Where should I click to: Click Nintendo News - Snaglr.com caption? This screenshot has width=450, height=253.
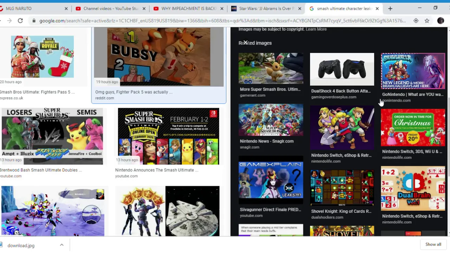click(266, 141)
